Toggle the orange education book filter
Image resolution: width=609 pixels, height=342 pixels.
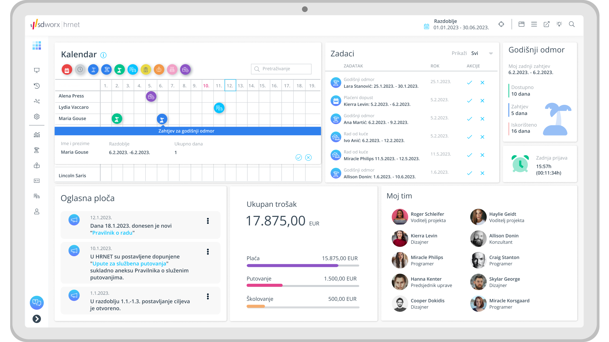(159, 69)
